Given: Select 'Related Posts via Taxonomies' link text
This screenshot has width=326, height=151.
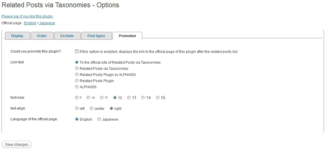Looking at the screenshot, I should [x=77, y=68].
